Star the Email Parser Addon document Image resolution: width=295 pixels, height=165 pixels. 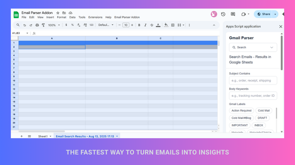click(58, 13)
